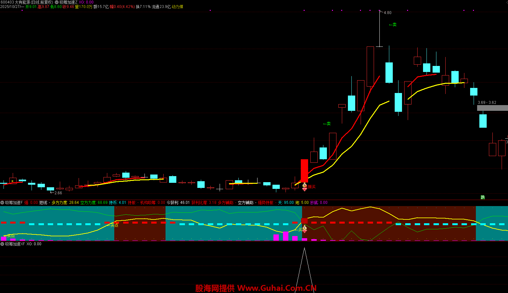Click the XG: 0.00 value of 吸筹加速XF
508x293 pixels.
[34, 244]
